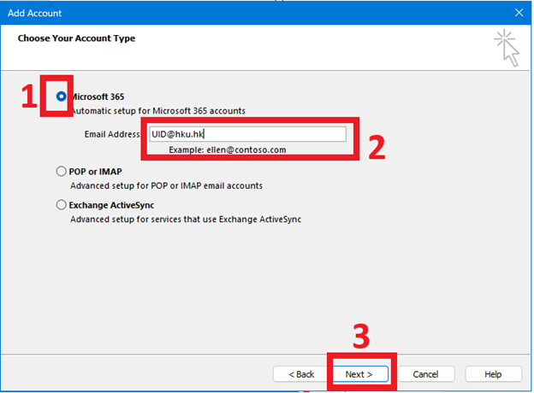The height and width of the screenshot is (393, 534).
Task: Click the wizard cursor sparkle icon
Action: point(507,48)
